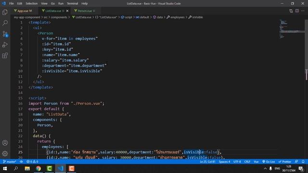This screenshot has height=173, width=308.
Task: Switch input language ENG
Action: [x=277, y=169]
